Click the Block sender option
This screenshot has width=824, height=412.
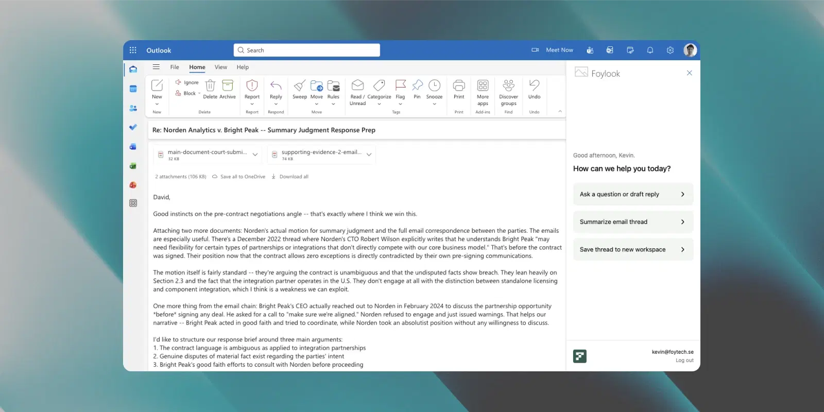[x=185, y=93]
